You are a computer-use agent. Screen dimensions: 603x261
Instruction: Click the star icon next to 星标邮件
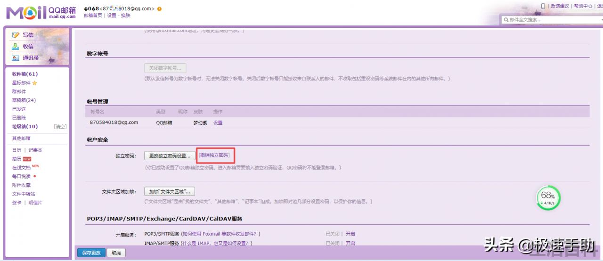[34, 83]
